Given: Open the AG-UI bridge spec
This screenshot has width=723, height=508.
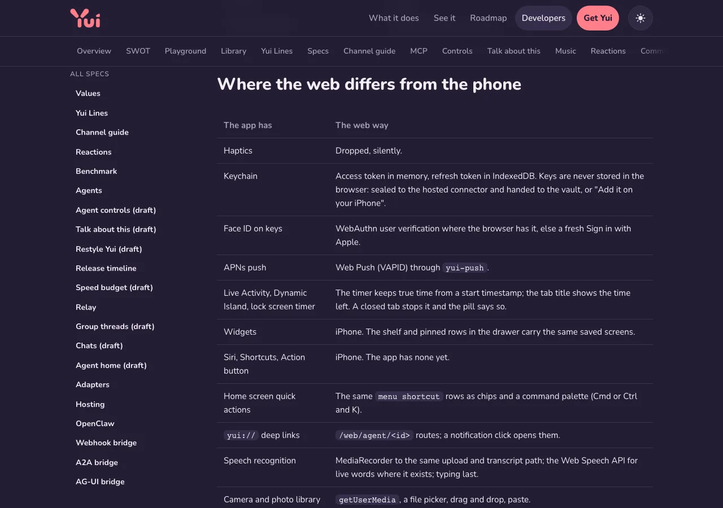Looking at the screenshot, I should point(100,481).
